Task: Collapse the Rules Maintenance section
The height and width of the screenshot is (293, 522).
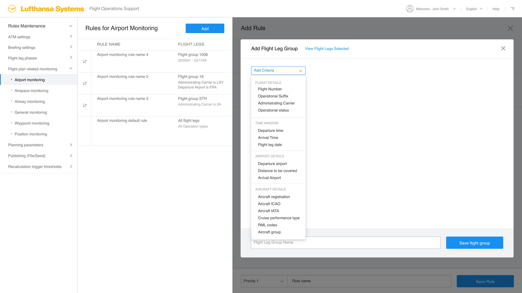Action: [71, 26]
